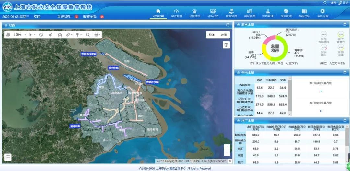This screenshot has width=350, height=171.
Task: Click the 系统设置 gear icon
Action: coord(322,13)
